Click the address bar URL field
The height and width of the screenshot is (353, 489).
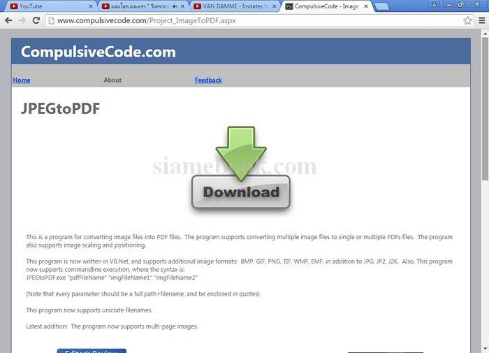(256, 20)
